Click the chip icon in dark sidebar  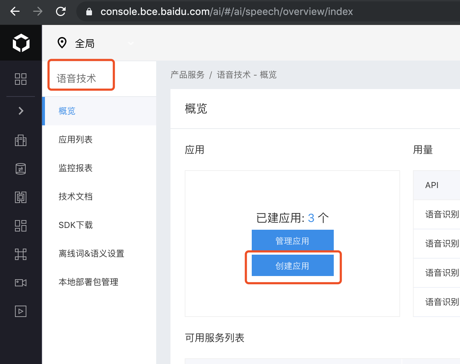[x=21, y=197]
